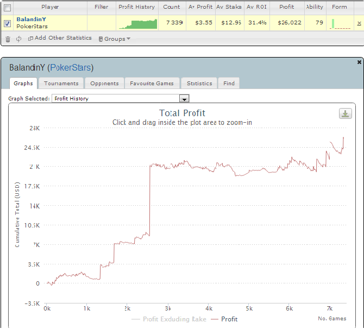Toggle Profit Excluding Rake legend series
The height and width of the screenshot is (329, 364).
pos(169,319)
